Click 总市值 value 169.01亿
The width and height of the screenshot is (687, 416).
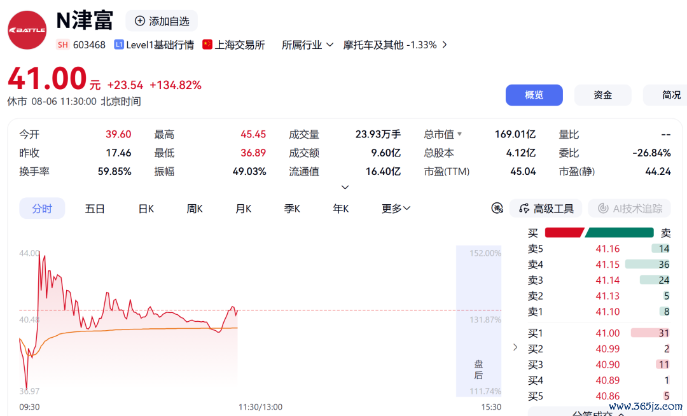tap(515, 134)
